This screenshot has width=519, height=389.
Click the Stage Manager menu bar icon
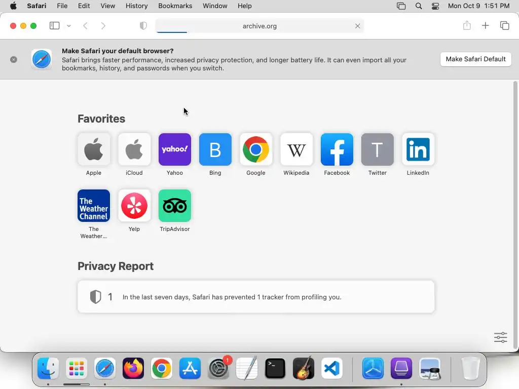pos(401,6)
